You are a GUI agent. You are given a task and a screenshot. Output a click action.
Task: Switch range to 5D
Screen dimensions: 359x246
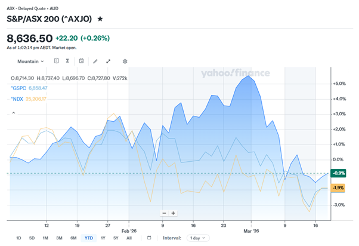click(32, 238)
